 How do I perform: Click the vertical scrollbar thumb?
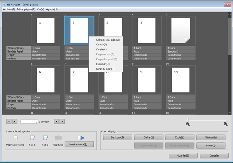229,36
